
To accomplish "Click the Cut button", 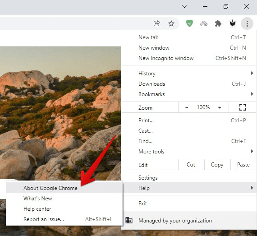I will click(x=191, y=165).
